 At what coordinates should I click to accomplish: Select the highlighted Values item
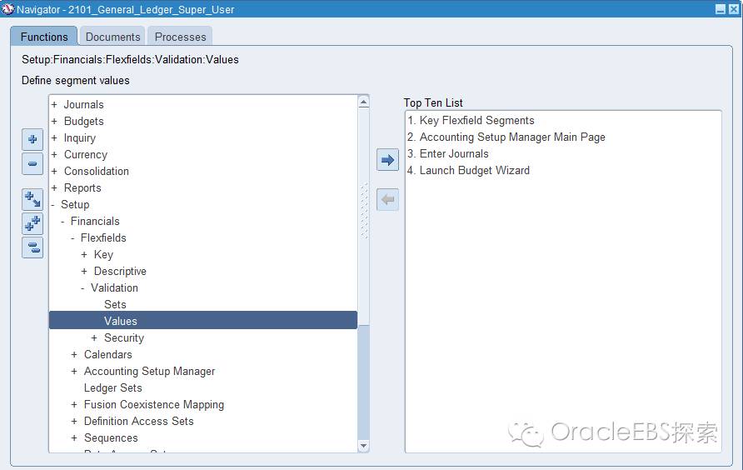point(202,321)
